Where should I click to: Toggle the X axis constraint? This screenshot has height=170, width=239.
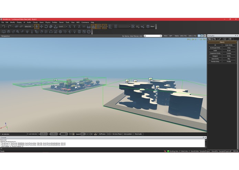click(70, 26)
